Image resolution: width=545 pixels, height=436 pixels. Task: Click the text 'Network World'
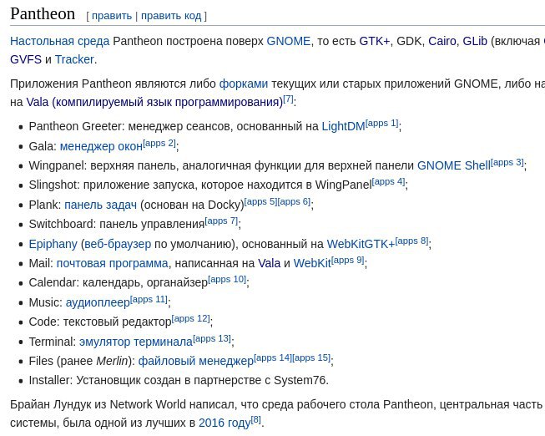(x=148, y=405)
